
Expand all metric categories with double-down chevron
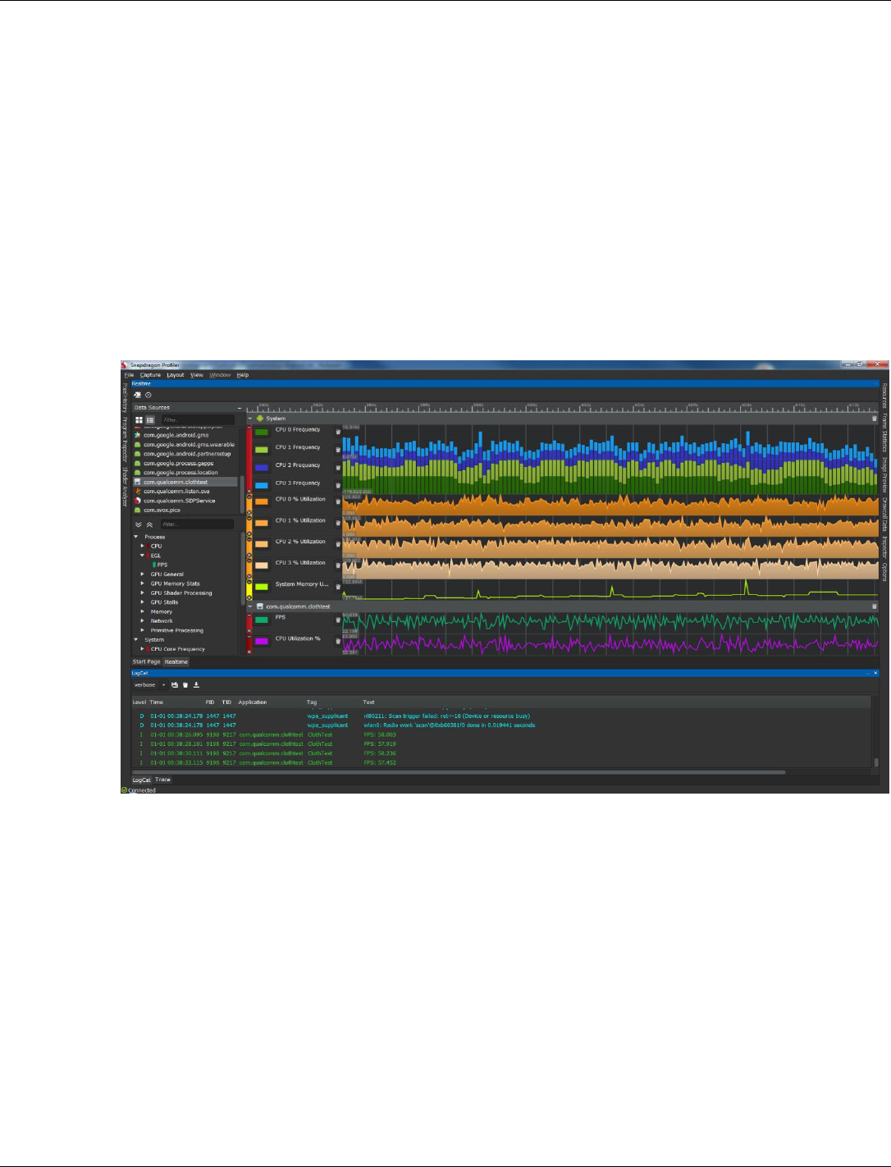(138, 524)
